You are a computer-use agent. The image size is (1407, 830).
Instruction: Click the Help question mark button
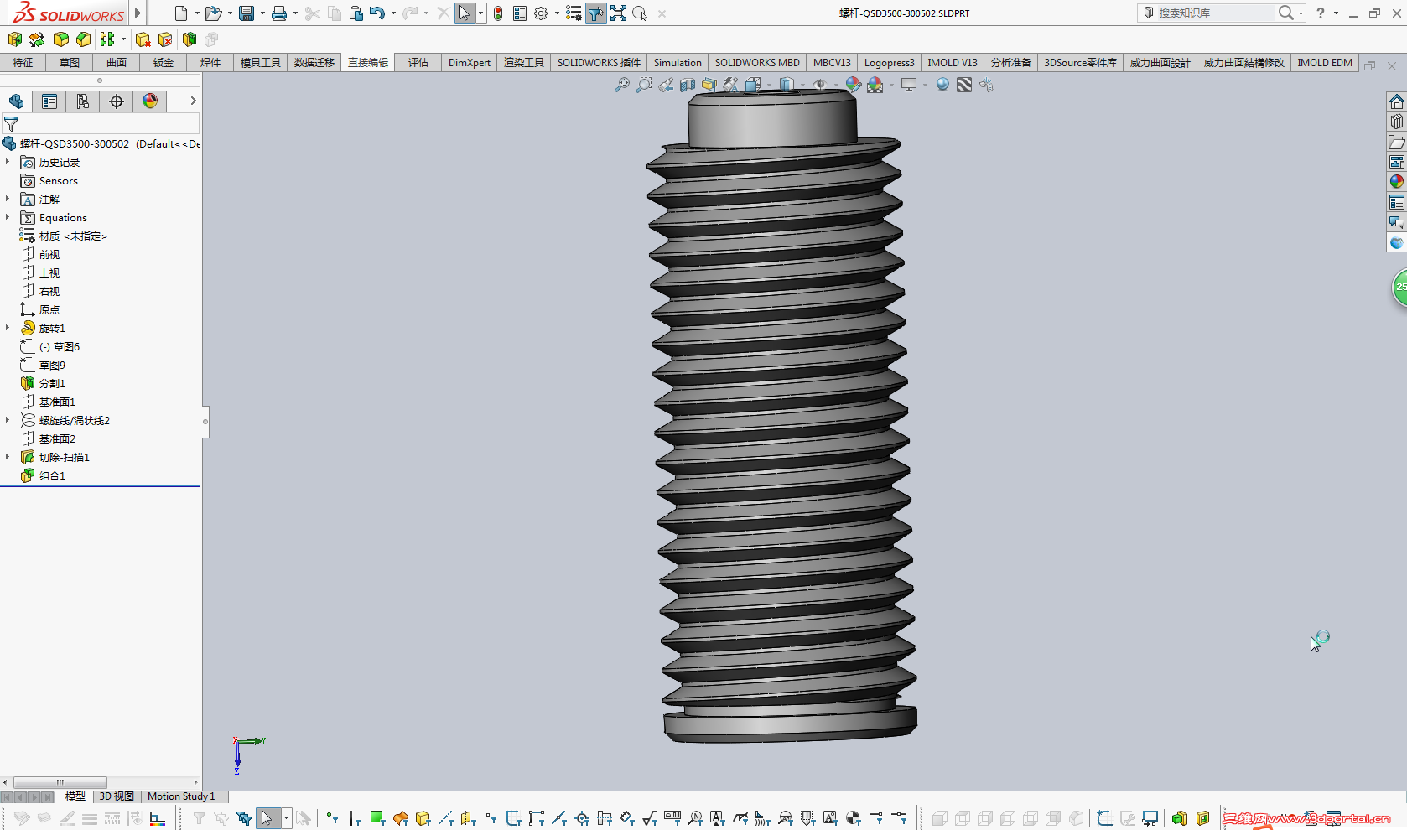[1321, 13]
